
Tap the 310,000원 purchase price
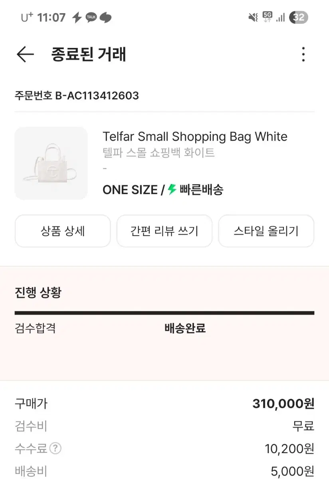click(x=283, y=404)
